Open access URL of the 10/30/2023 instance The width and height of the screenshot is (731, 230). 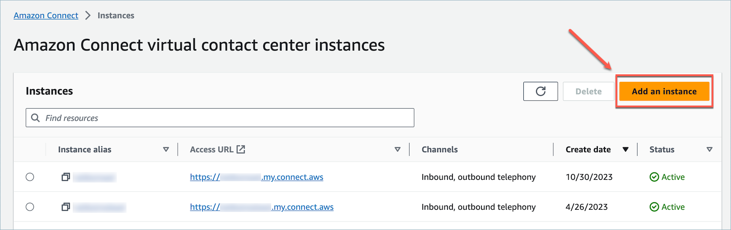[x=256, y=177]
